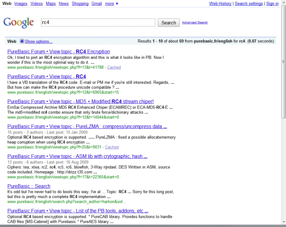This screenshot has height=227, width=286.
Task: Click the URL text with t=14044&start=0
Action: pos(63,117)
